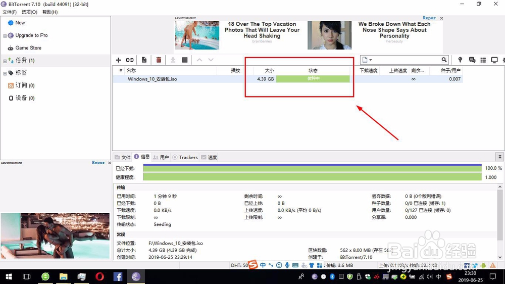Click Android icon in status bar
The width and height of the screenshot is (505, 284).
[483, 265]
